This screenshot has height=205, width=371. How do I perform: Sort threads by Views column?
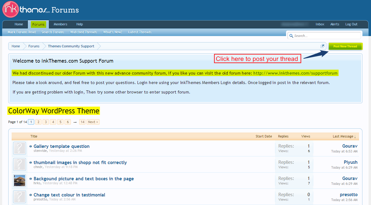pyautogui.click(x=306, y=136)
